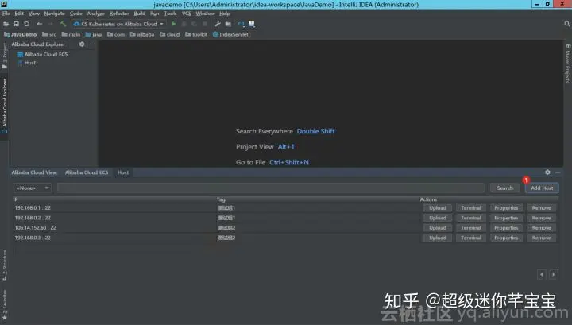Open Properties for host 106.14.152.60

click(506, 227)
